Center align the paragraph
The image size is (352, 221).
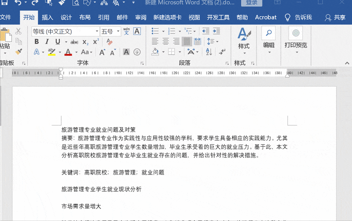click(165, 42)
